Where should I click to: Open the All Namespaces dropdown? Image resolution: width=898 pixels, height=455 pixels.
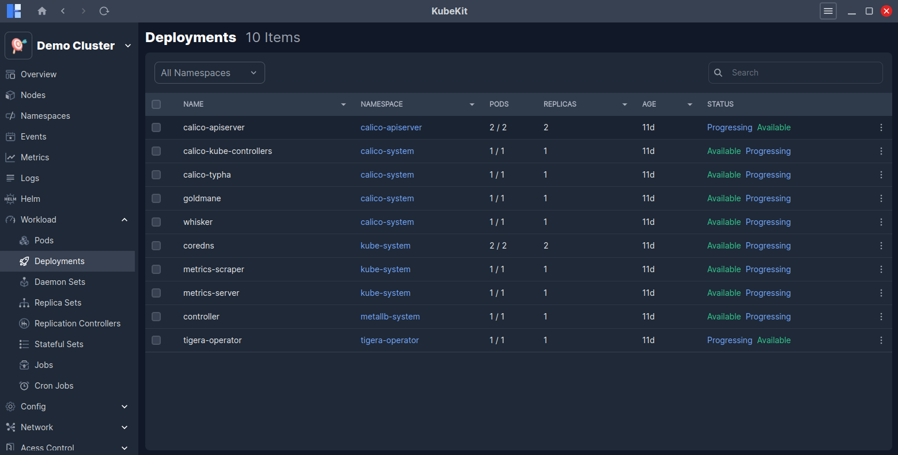point(209,73)
